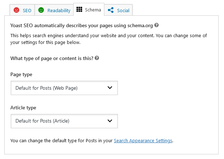Click the share icon on Social tab
The height and width of the screenshot is (159, 224).
111,10
